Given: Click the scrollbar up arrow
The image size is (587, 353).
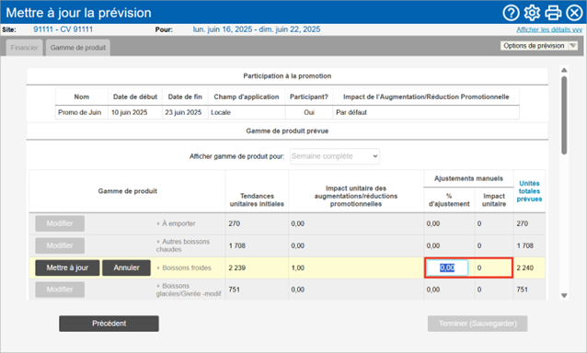Looking at the screenshot, I should (x=564, y=70).
